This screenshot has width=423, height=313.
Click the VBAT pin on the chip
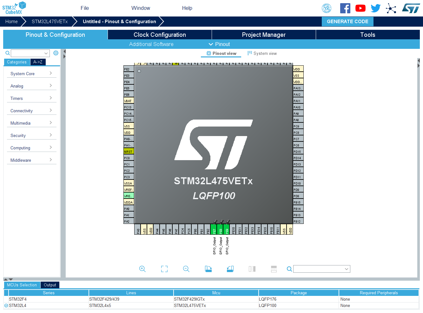(129, 101)
